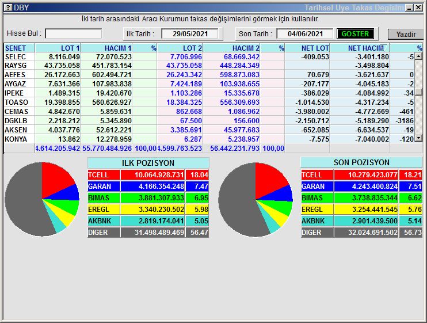427x323 pixels.
Task: Click DIGER label in SON POZISYON
Action: click(317, 233)
